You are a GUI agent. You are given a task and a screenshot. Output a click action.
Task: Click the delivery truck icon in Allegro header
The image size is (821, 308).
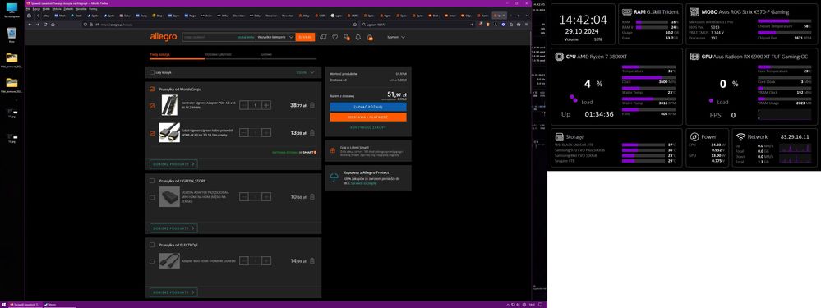pos(323,37)
